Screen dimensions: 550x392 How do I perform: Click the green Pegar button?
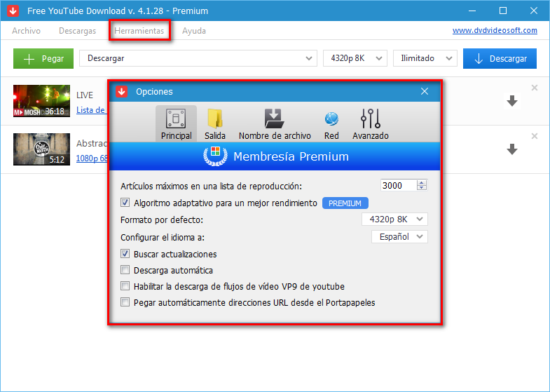click(x=43, y=59)
